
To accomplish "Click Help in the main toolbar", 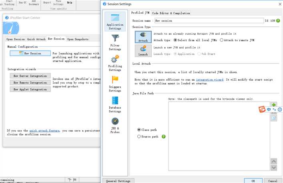I will pos(70,2).
